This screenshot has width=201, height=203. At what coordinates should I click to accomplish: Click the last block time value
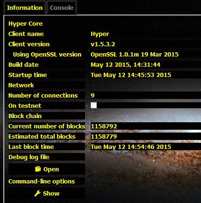tap(131, 147)
